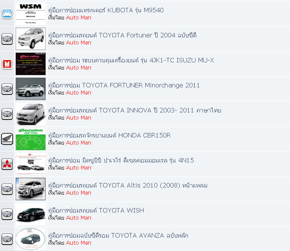Open thread คู่มือการซ่อมรถจักรยานยนต์ HONDA CBR150R
The image size is (290, 251).
(x=109, y=135)
